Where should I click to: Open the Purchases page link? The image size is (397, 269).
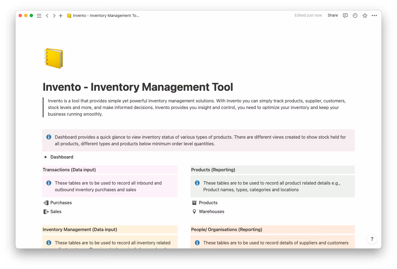(61, 203)
